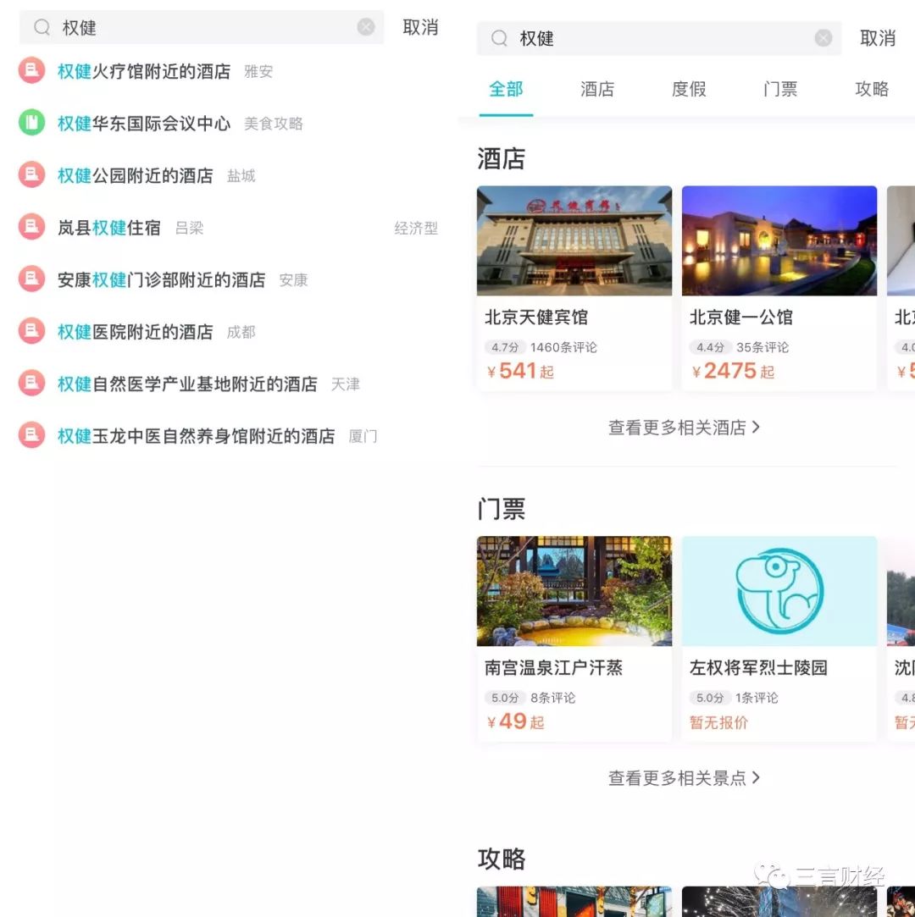Open 南宫温泉江户汗蒸 ticket photo
This screenshot has height=917, width=915.
tap(574, 591)
